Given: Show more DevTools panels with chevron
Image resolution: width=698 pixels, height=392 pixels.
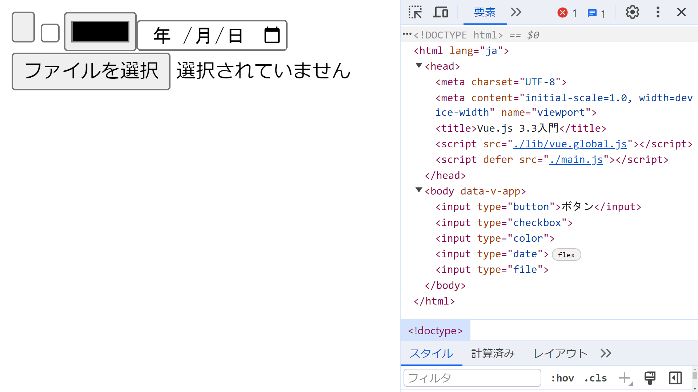Looking at the screenshot, I should [x=516, y=12].
